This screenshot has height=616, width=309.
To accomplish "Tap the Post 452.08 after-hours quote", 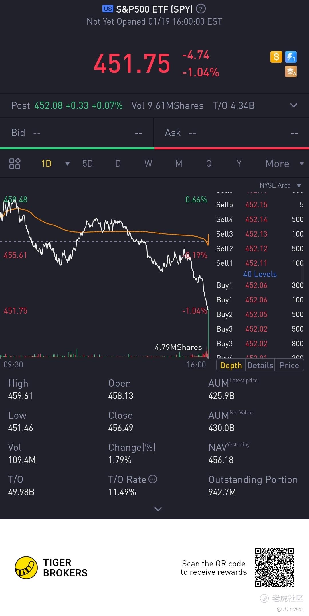I will (x=67, y=105).
